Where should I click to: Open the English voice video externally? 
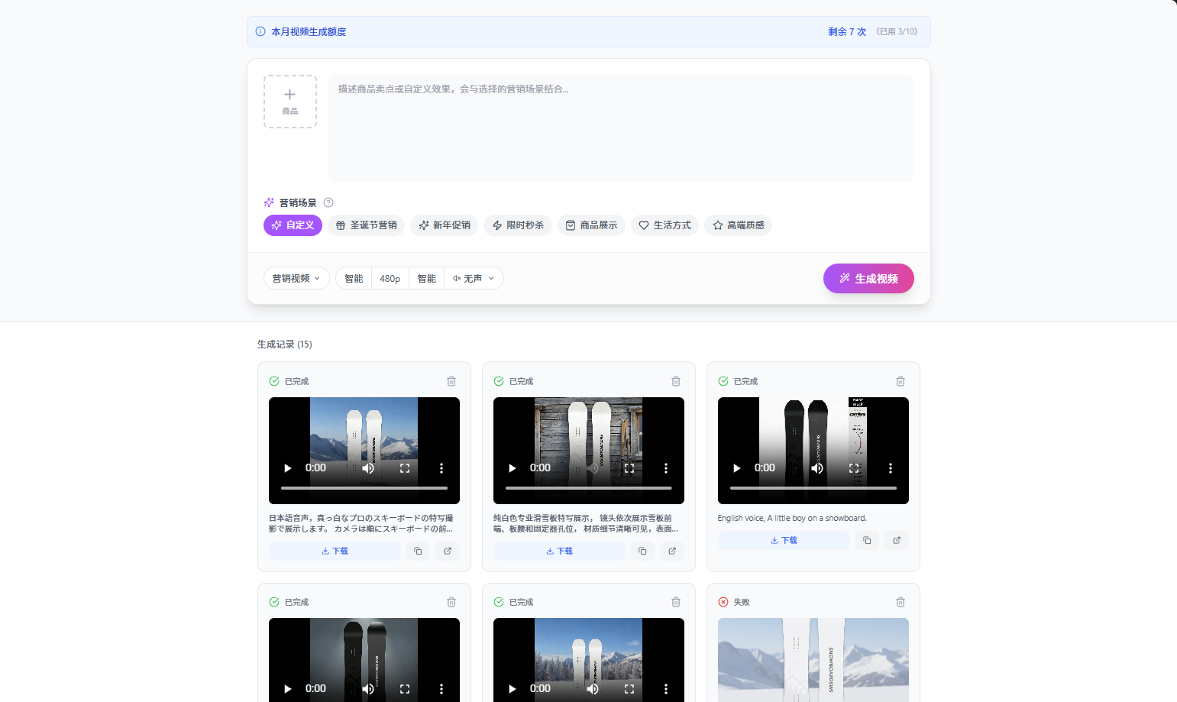point(897,540)
